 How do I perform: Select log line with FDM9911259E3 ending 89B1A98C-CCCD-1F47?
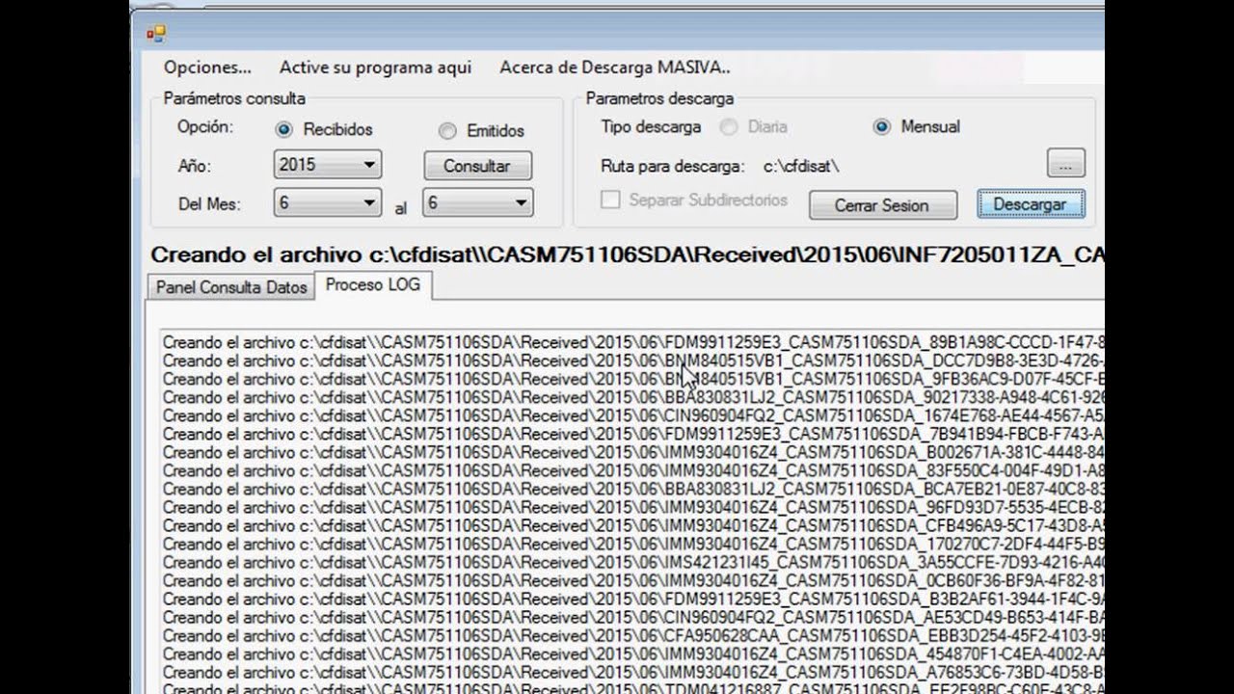(633, 342)
